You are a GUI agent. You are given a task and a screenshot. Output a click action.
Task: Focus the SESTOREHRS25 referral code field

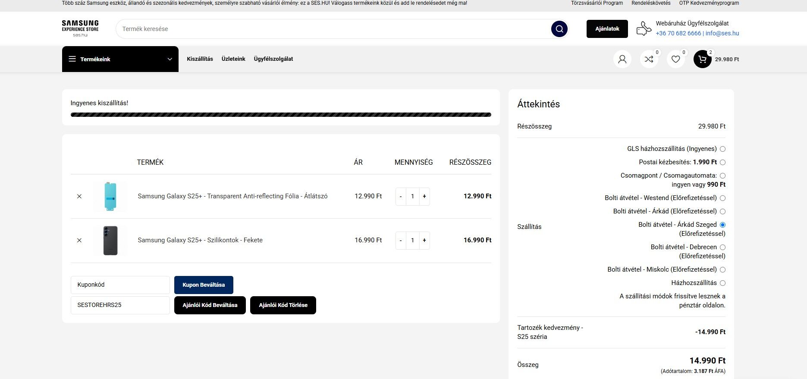(x=120, y=305)
